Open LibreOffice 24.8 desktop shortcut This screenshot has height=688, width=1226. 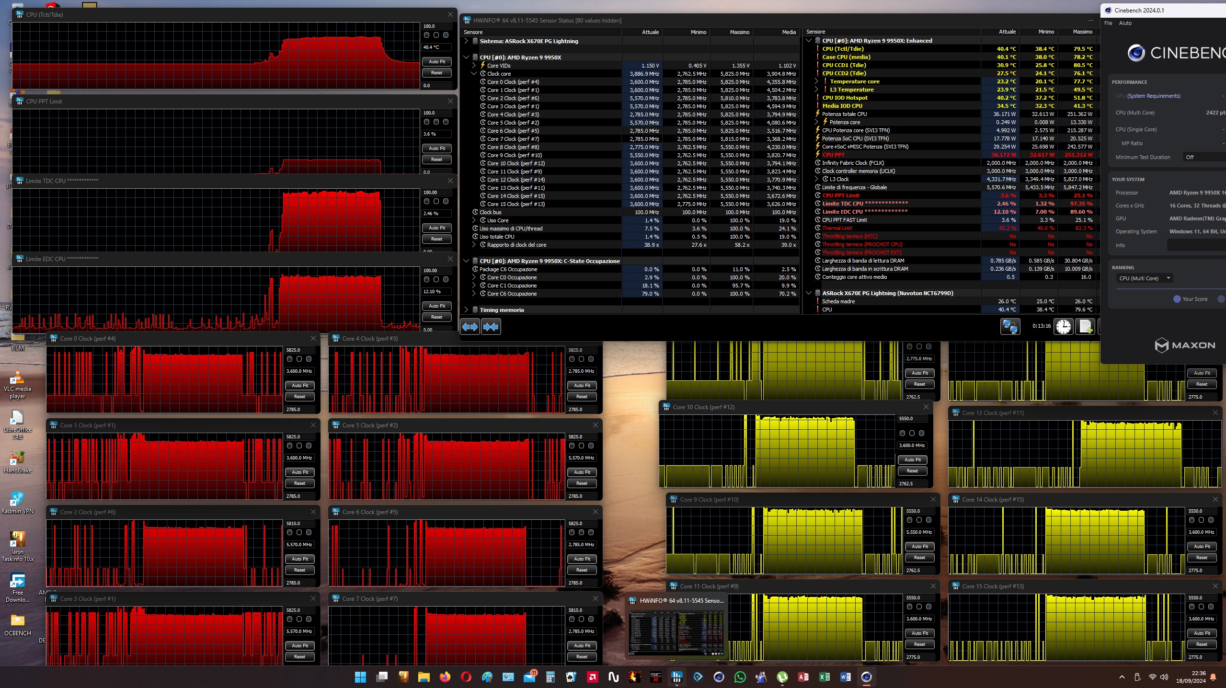coord(17,425)
